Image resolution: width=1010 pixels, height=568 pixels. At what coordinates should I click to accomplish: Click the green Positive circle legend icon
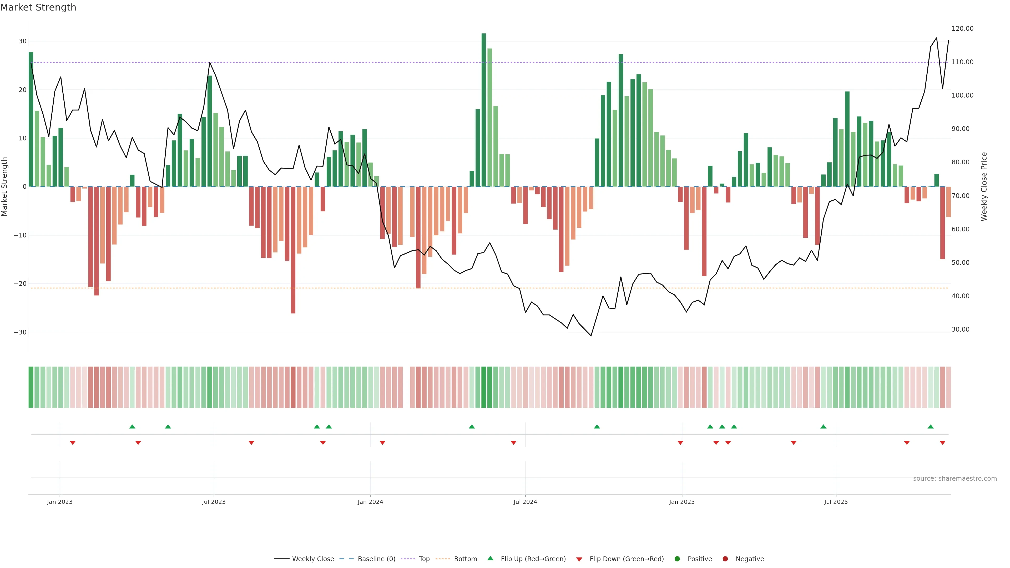point(677,559)
